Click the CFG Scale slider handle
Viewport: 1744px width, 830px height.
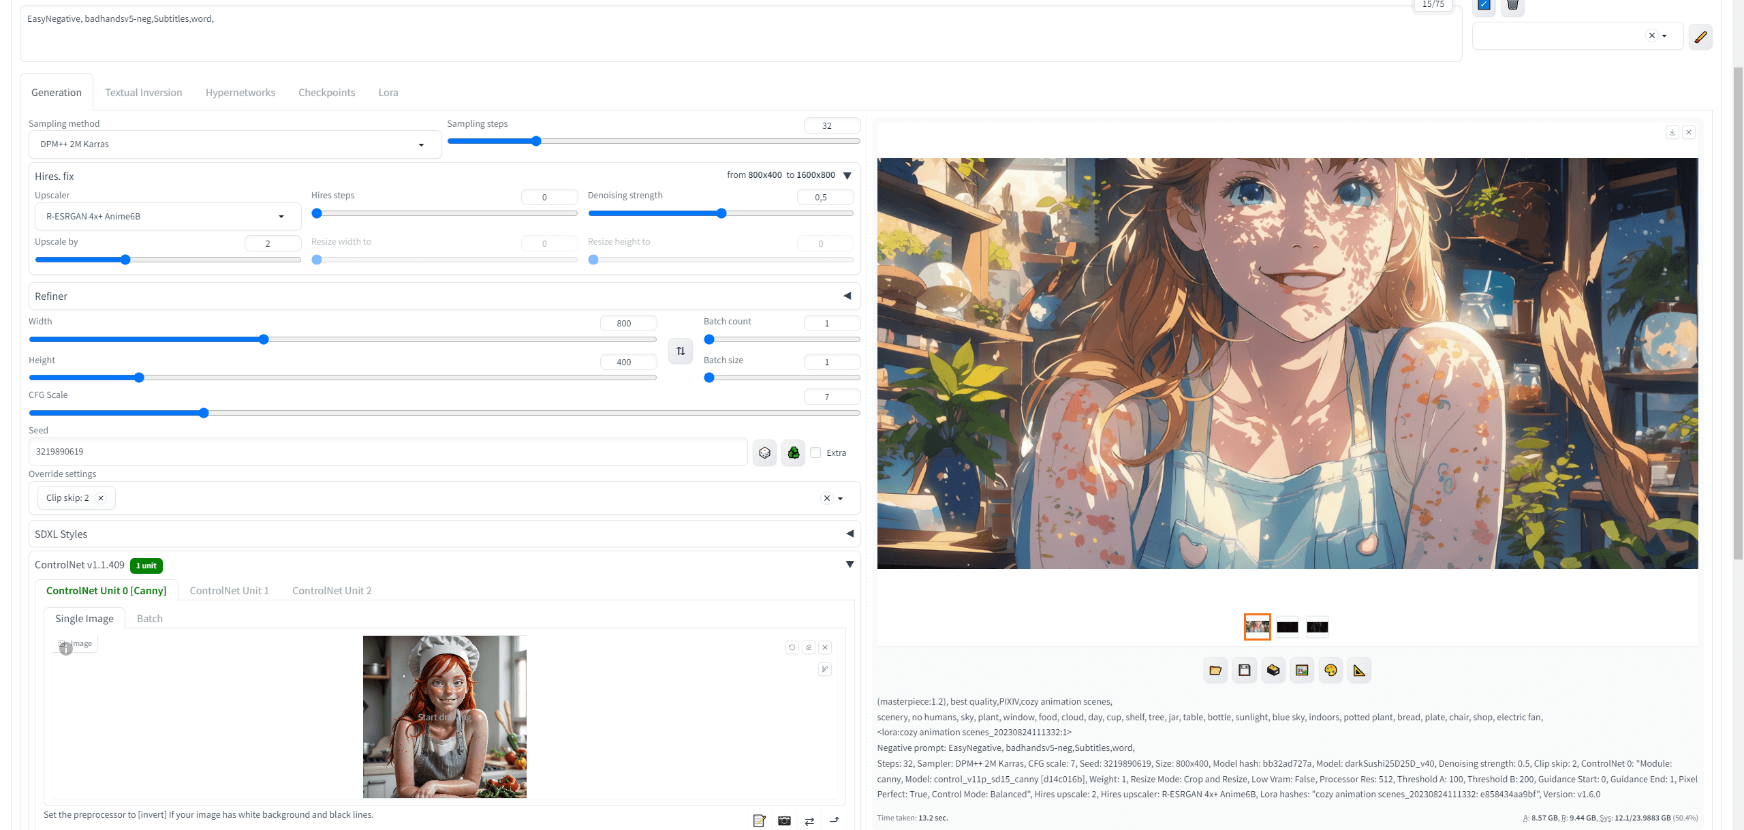(204, 413)
